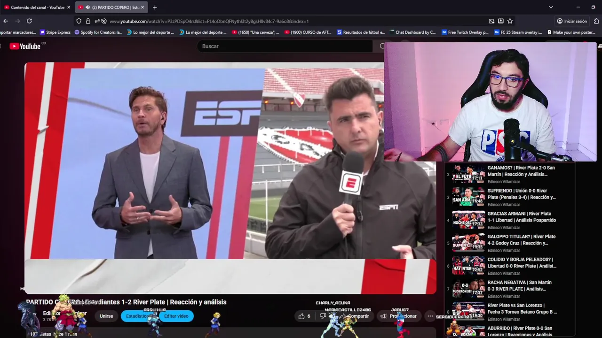This screenshot has height=338, width=602.
Task: Click the 'Editar video' button
Action: pyautogui.click(x=176, y=316)
